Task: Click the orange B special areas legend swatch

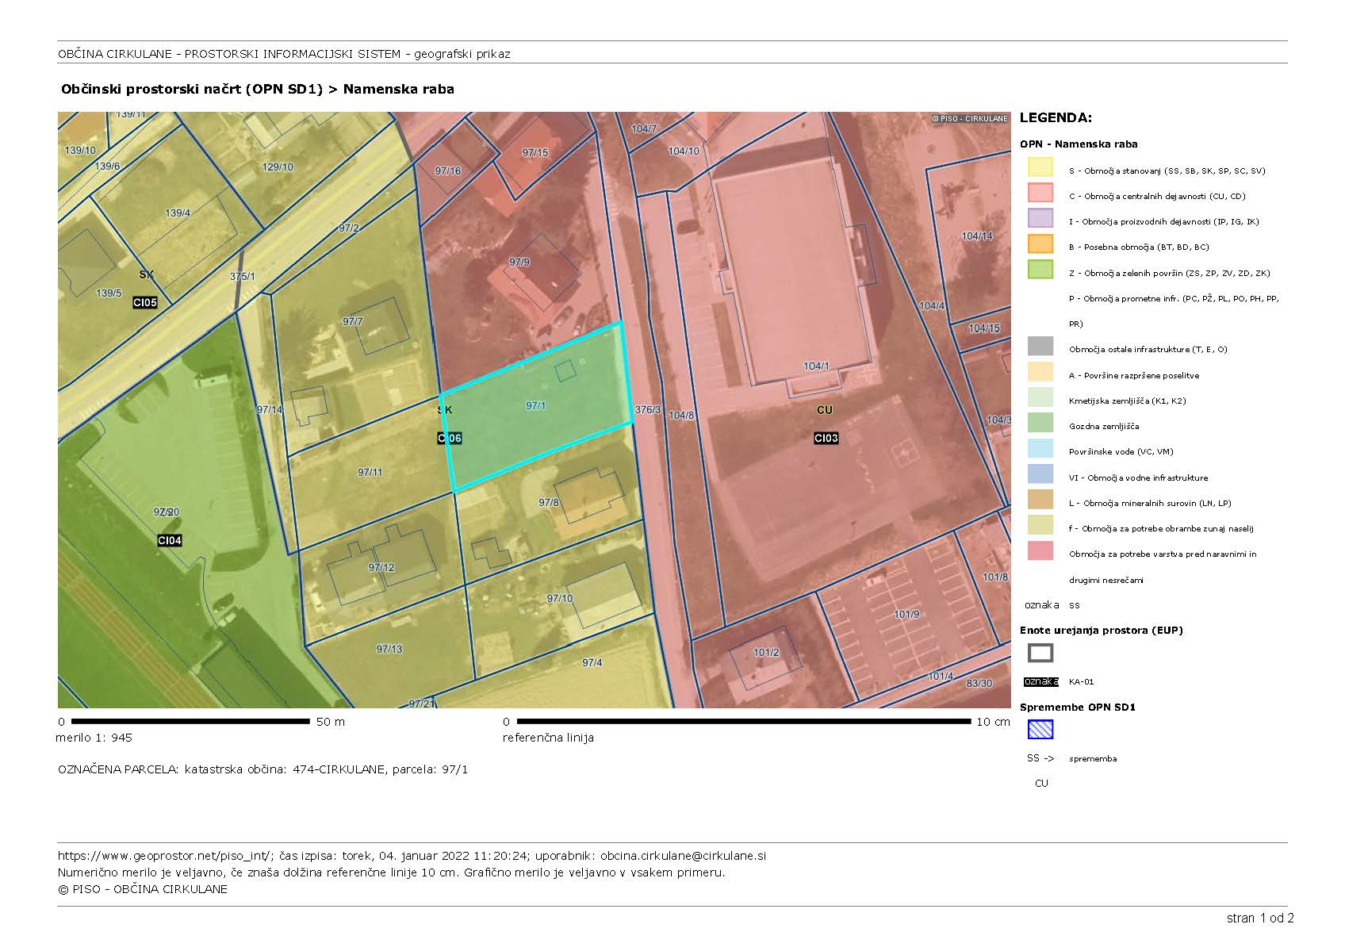Action: coord(1040,244)
